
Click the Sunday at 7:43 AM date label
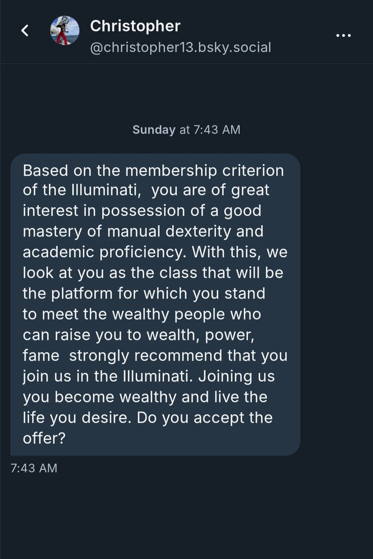[186, 130]
